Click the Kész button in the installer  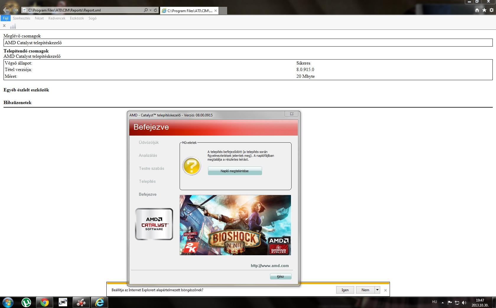(281, 276)
